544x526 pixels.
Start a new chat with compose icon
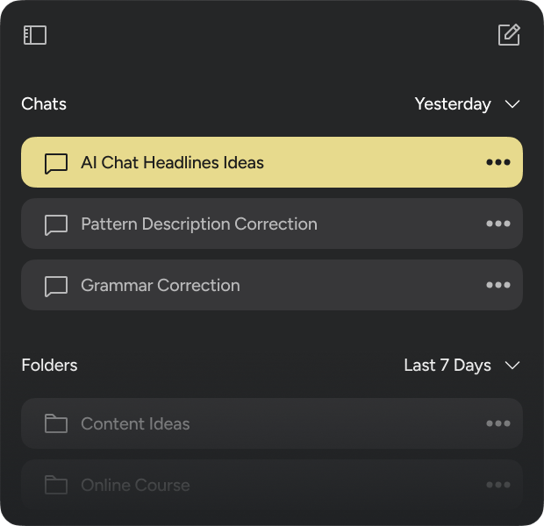[x=509, y=35]
